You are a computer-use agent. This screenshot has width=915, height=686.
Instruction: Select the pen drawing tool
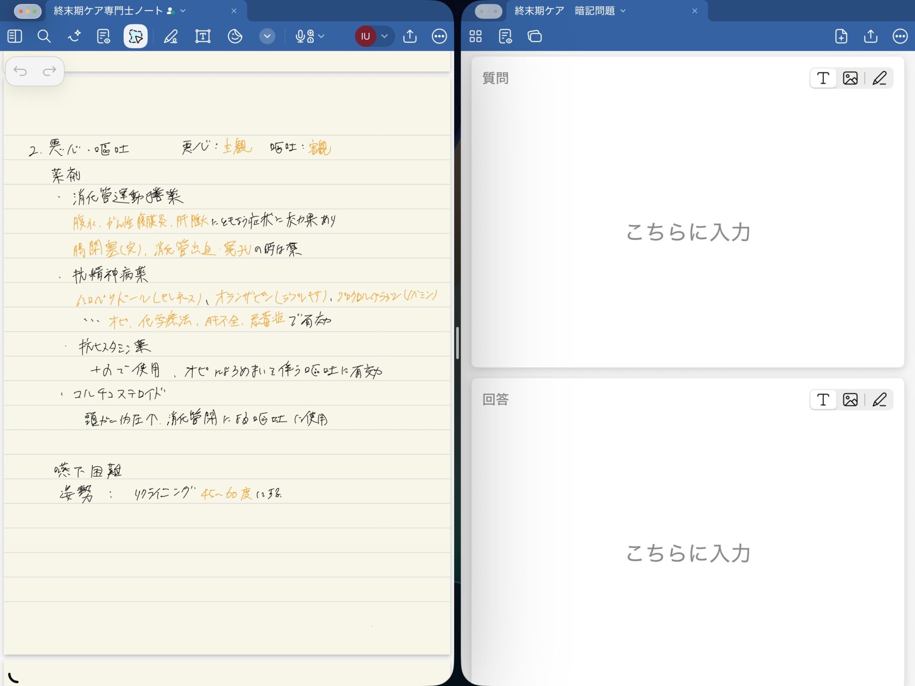(171, 36)
